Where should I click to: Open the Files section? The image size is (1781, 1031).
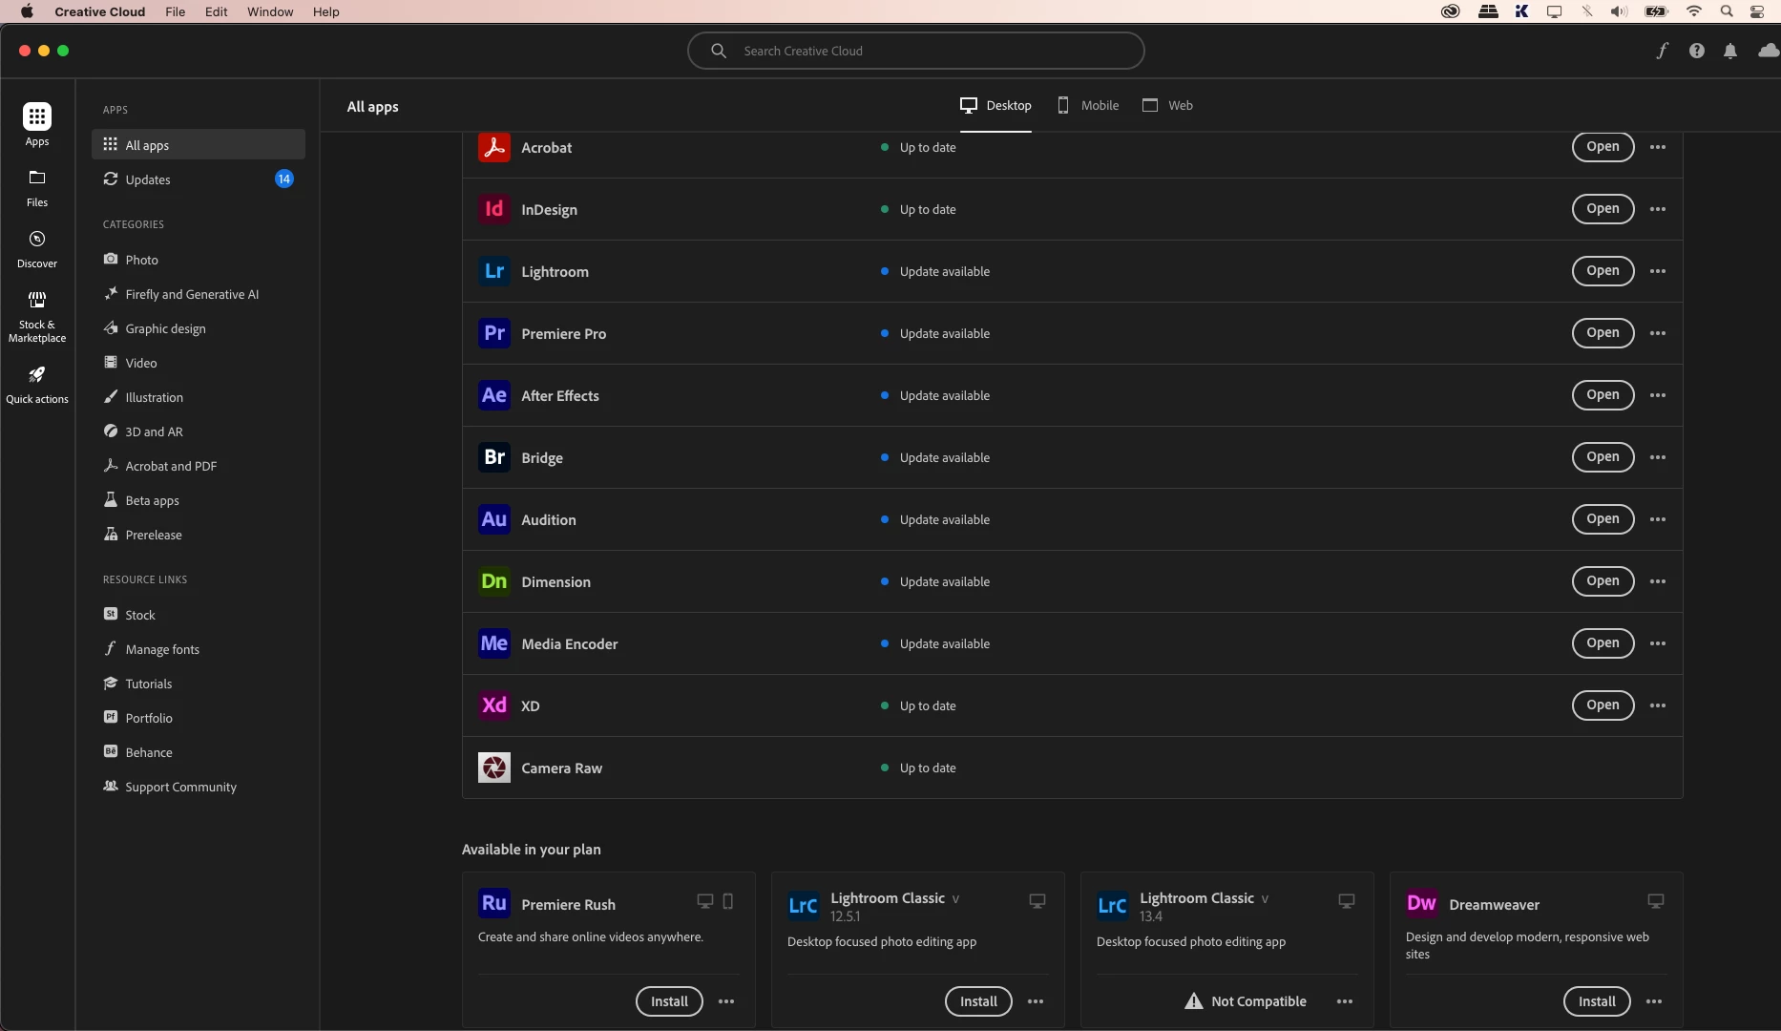tap(37, 188)
